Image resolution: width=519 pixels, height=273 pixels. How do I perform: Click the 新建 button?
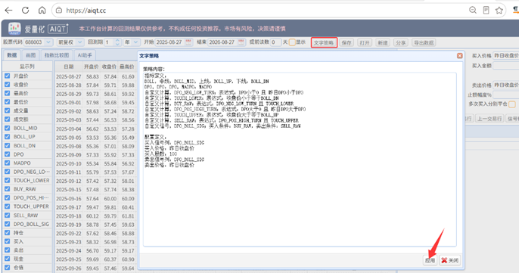coord(383,42)
